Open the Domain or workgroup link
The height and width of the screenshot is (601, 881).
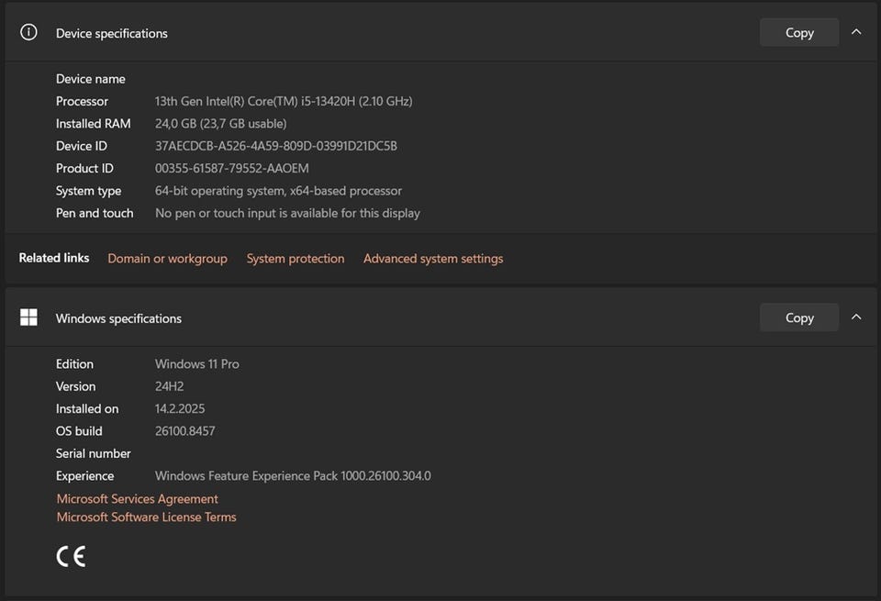tap(167, 259)
